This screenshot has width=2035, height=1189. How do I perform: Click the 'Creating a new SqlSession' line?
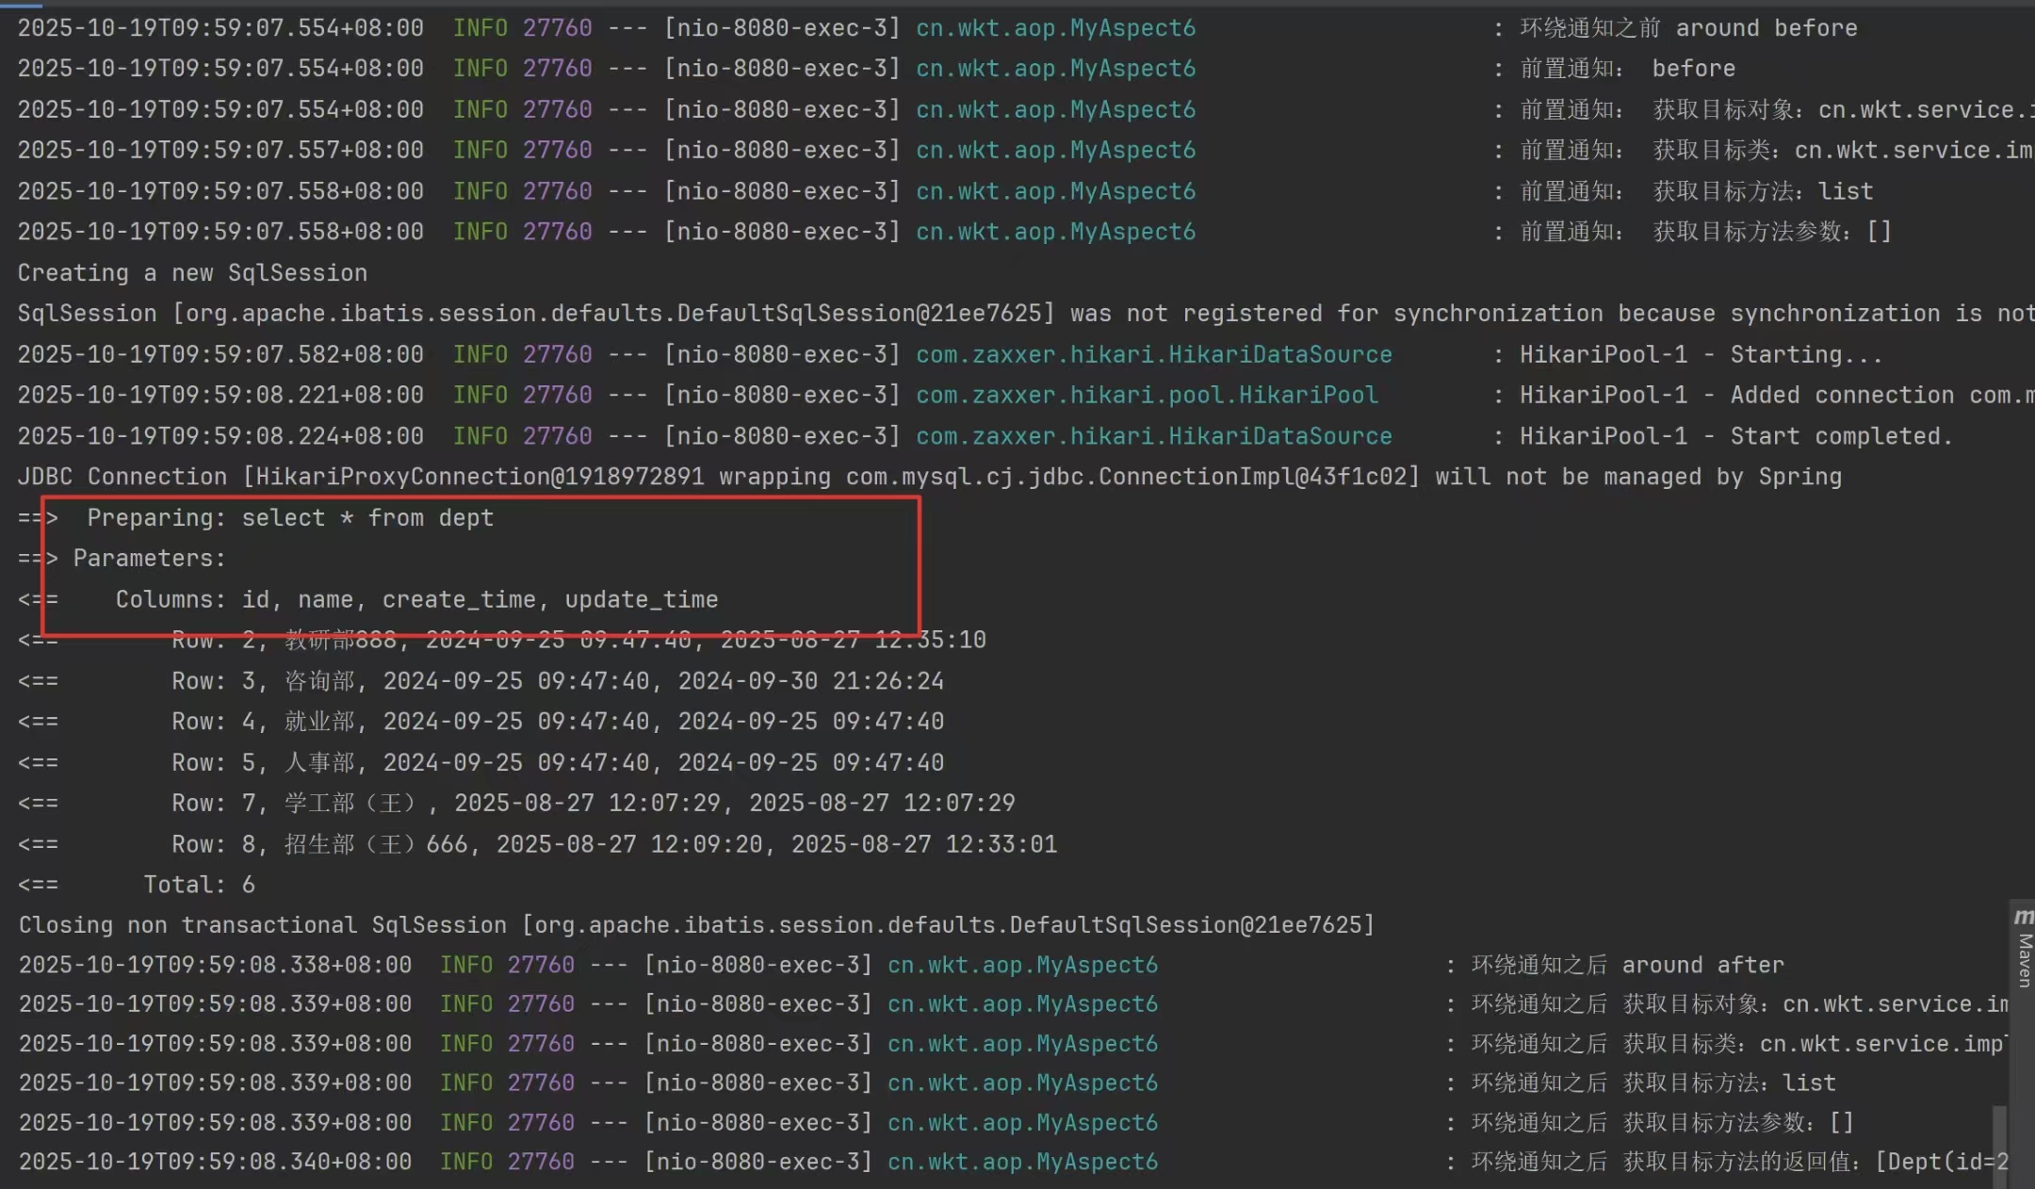192,273
